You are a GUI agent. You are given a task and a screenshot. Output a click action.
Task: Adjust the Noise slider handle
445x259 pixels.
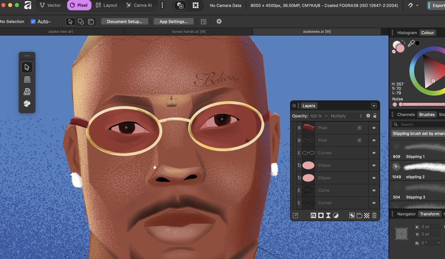click(x=401, y=104)
